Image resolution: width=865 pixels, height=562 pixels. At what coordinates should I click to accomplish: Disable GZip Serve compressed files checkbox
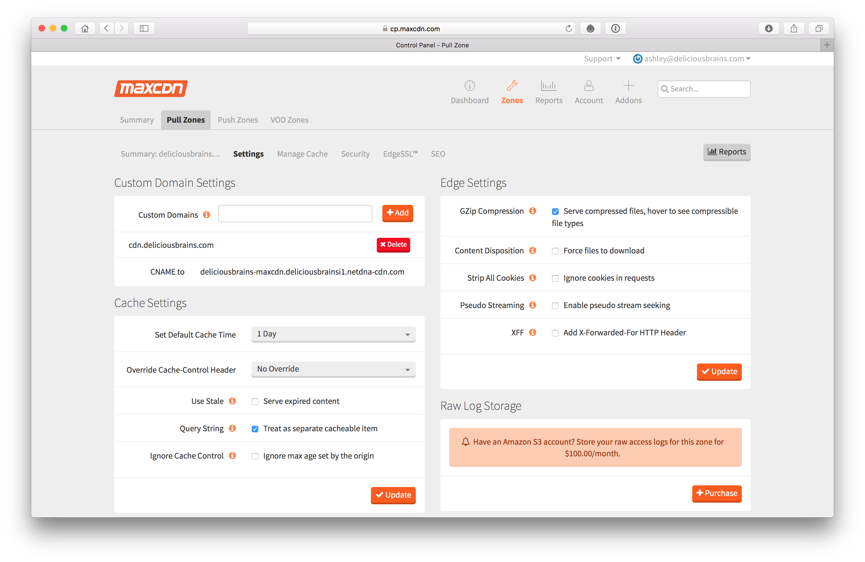(555, 211)
